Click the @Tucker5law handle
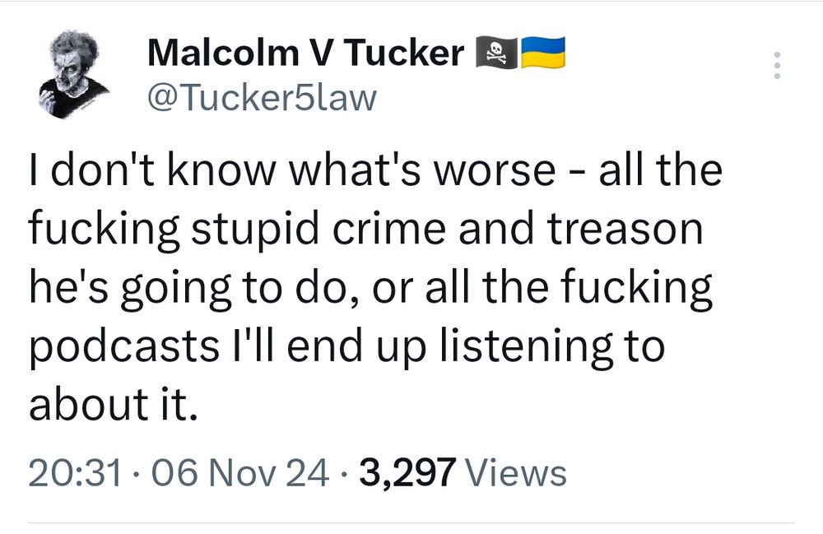 pyautogui.click(x=262, y=98)
